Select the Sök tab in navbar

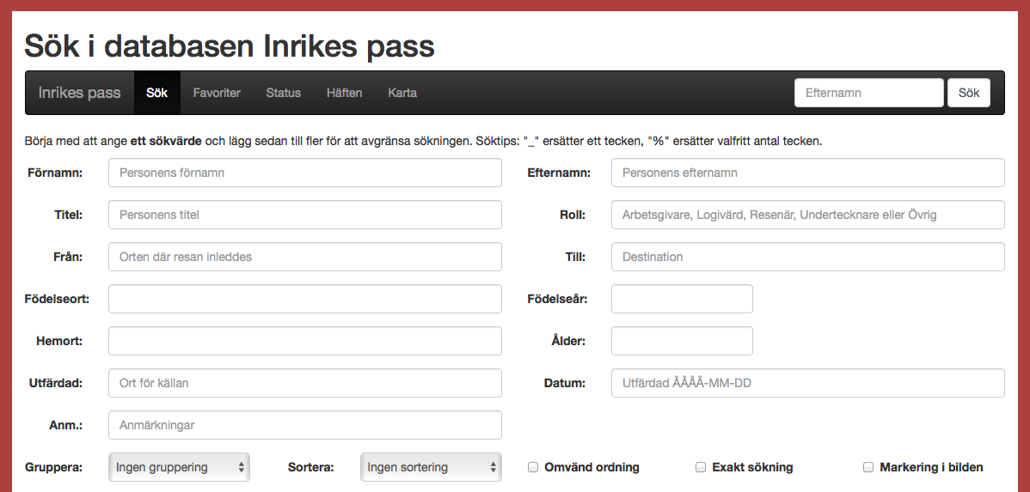157,93
